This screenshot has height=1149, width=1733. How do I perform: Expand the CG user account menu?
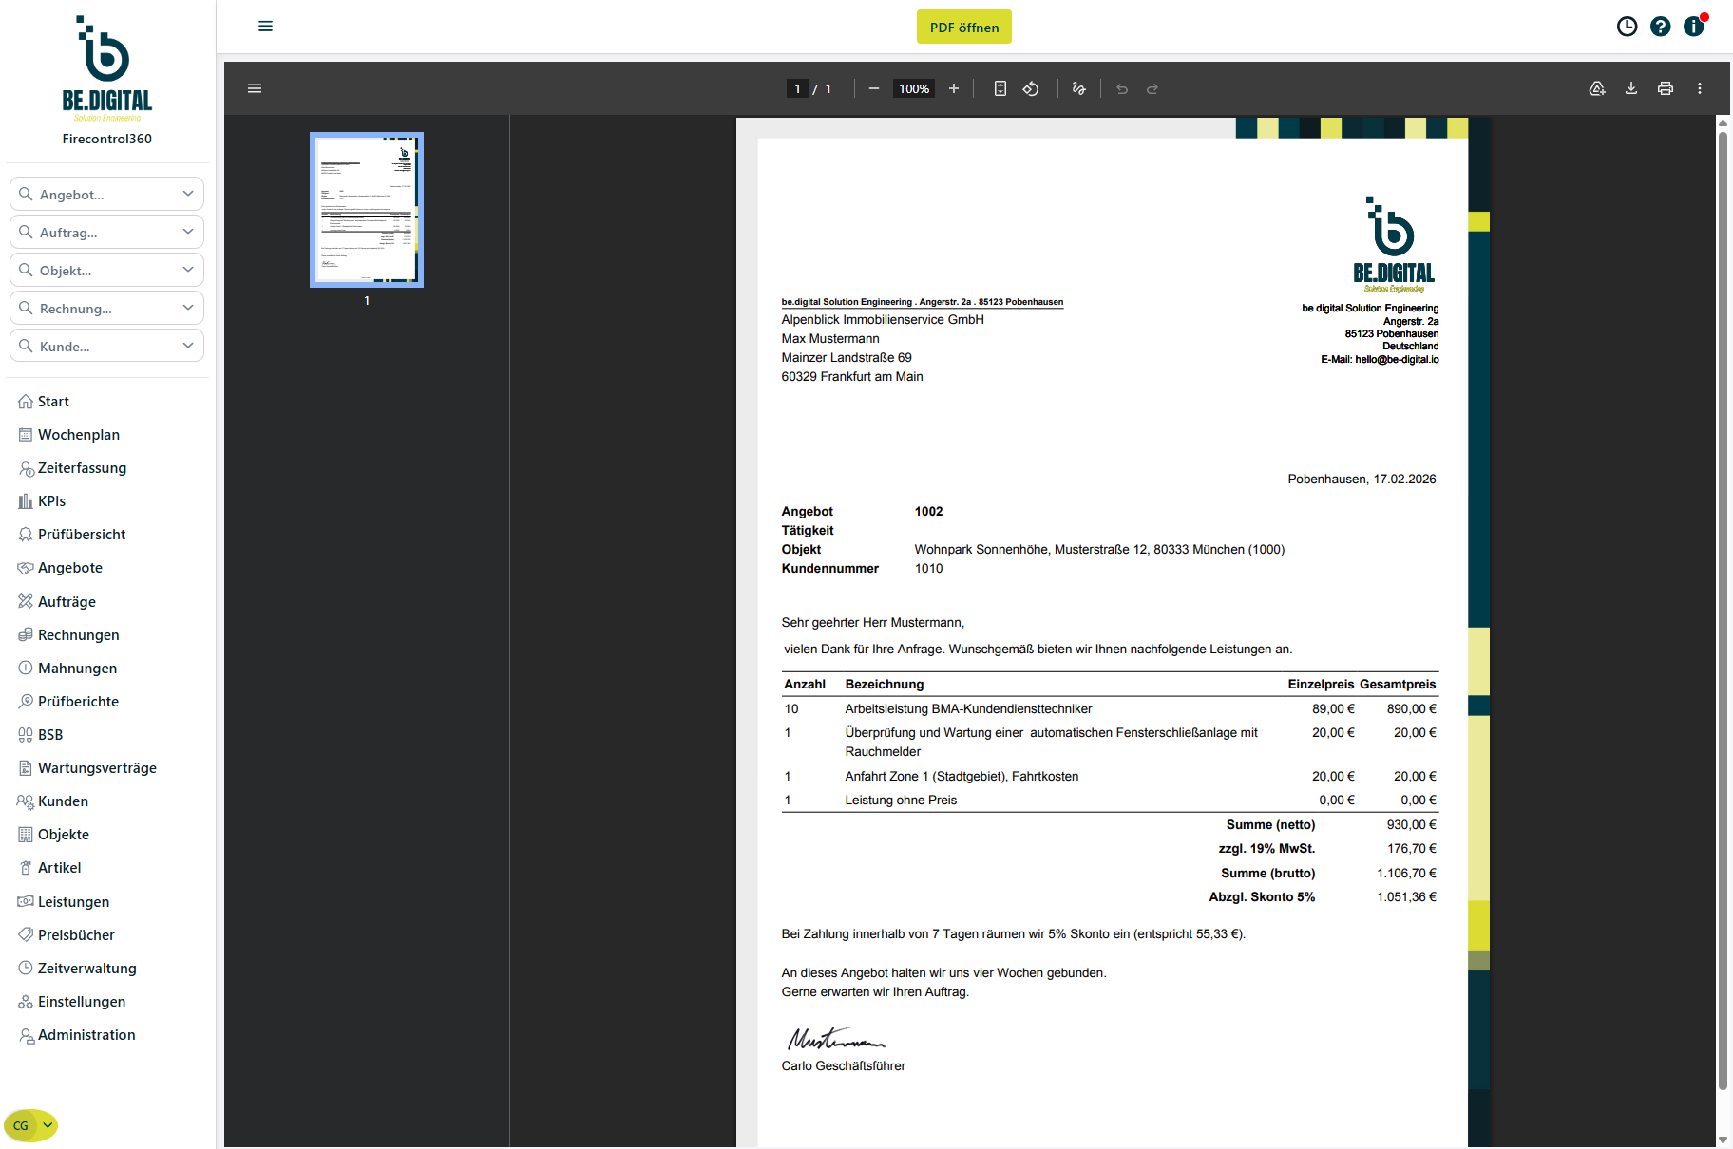(x=31, y=1125)
